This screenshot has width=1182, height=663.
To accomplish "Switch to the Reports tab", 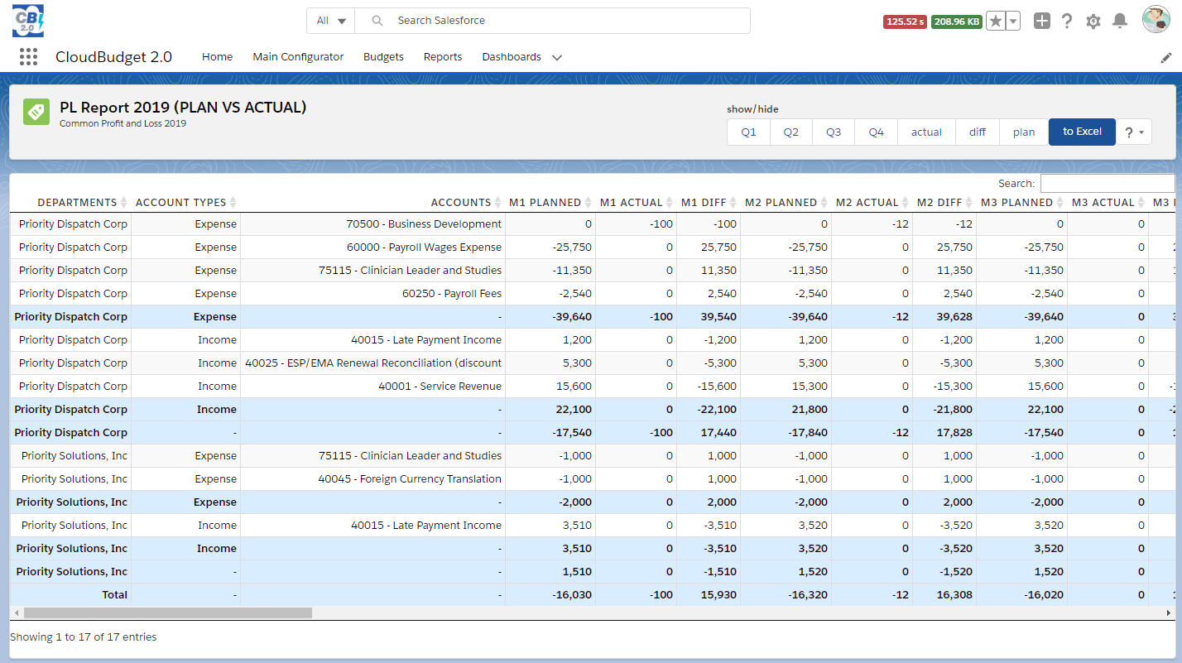I will (442, 57).
